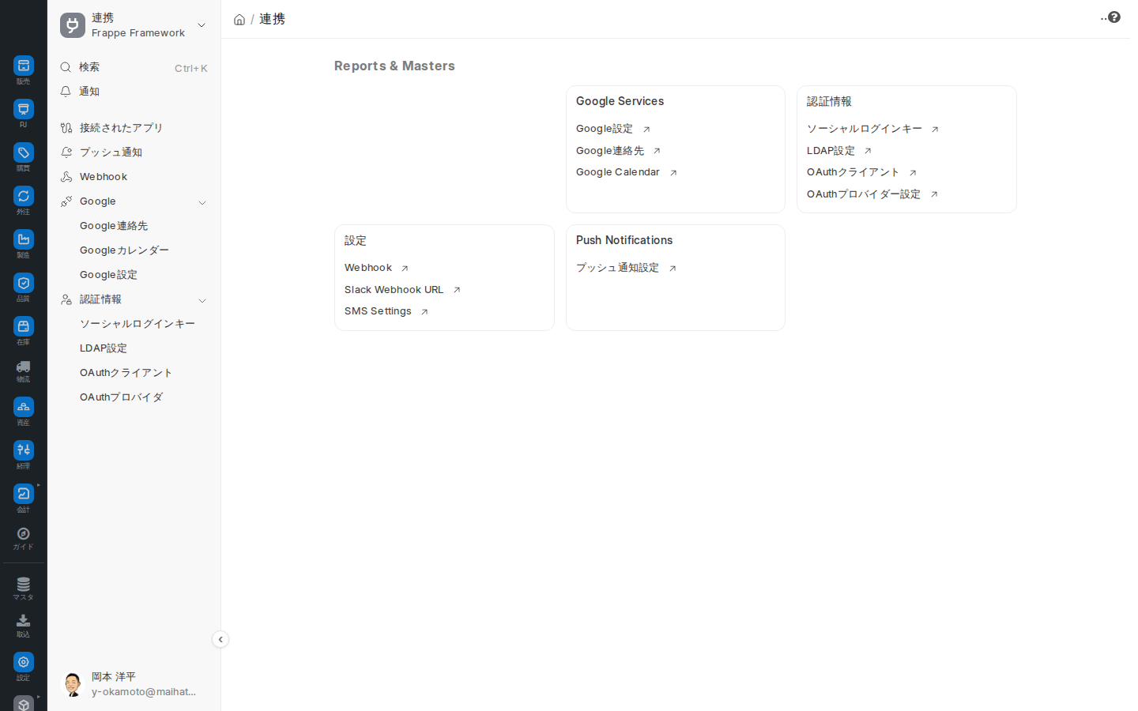Open the ガイド compass icon
1138x711 pixels.
(23, 534)
